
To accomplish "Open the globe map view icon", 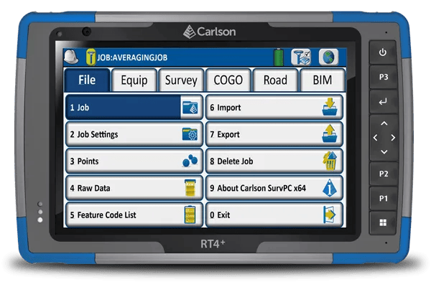I will 328,57.
